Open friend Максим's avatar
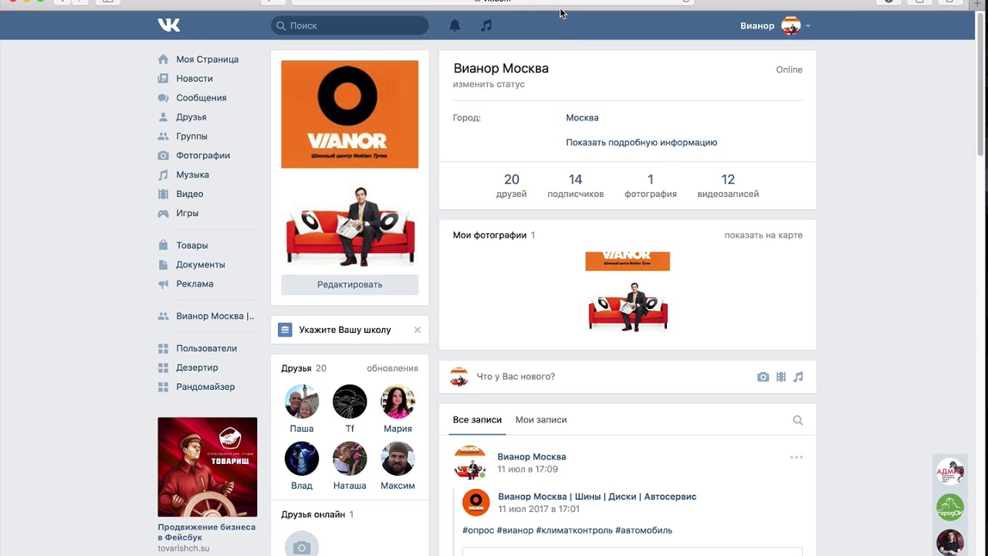Image resolution: width=988 pixels, height=556 pixels. tap(398, 459)
